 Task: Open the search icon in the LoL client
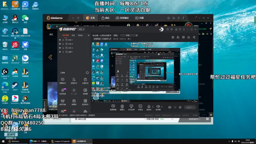coord(211,34)
